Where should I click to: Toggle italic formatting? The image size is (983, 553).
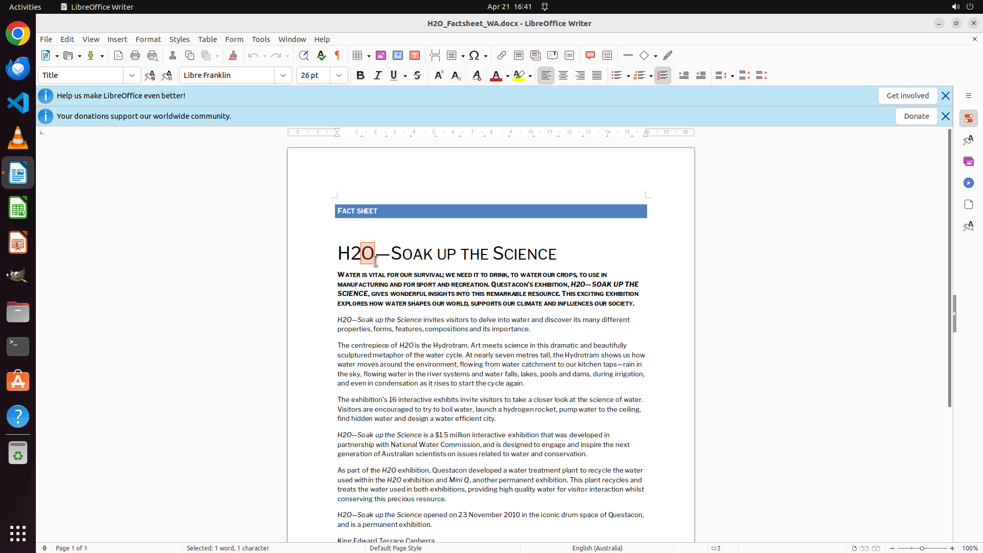click(x=377, y=75)
